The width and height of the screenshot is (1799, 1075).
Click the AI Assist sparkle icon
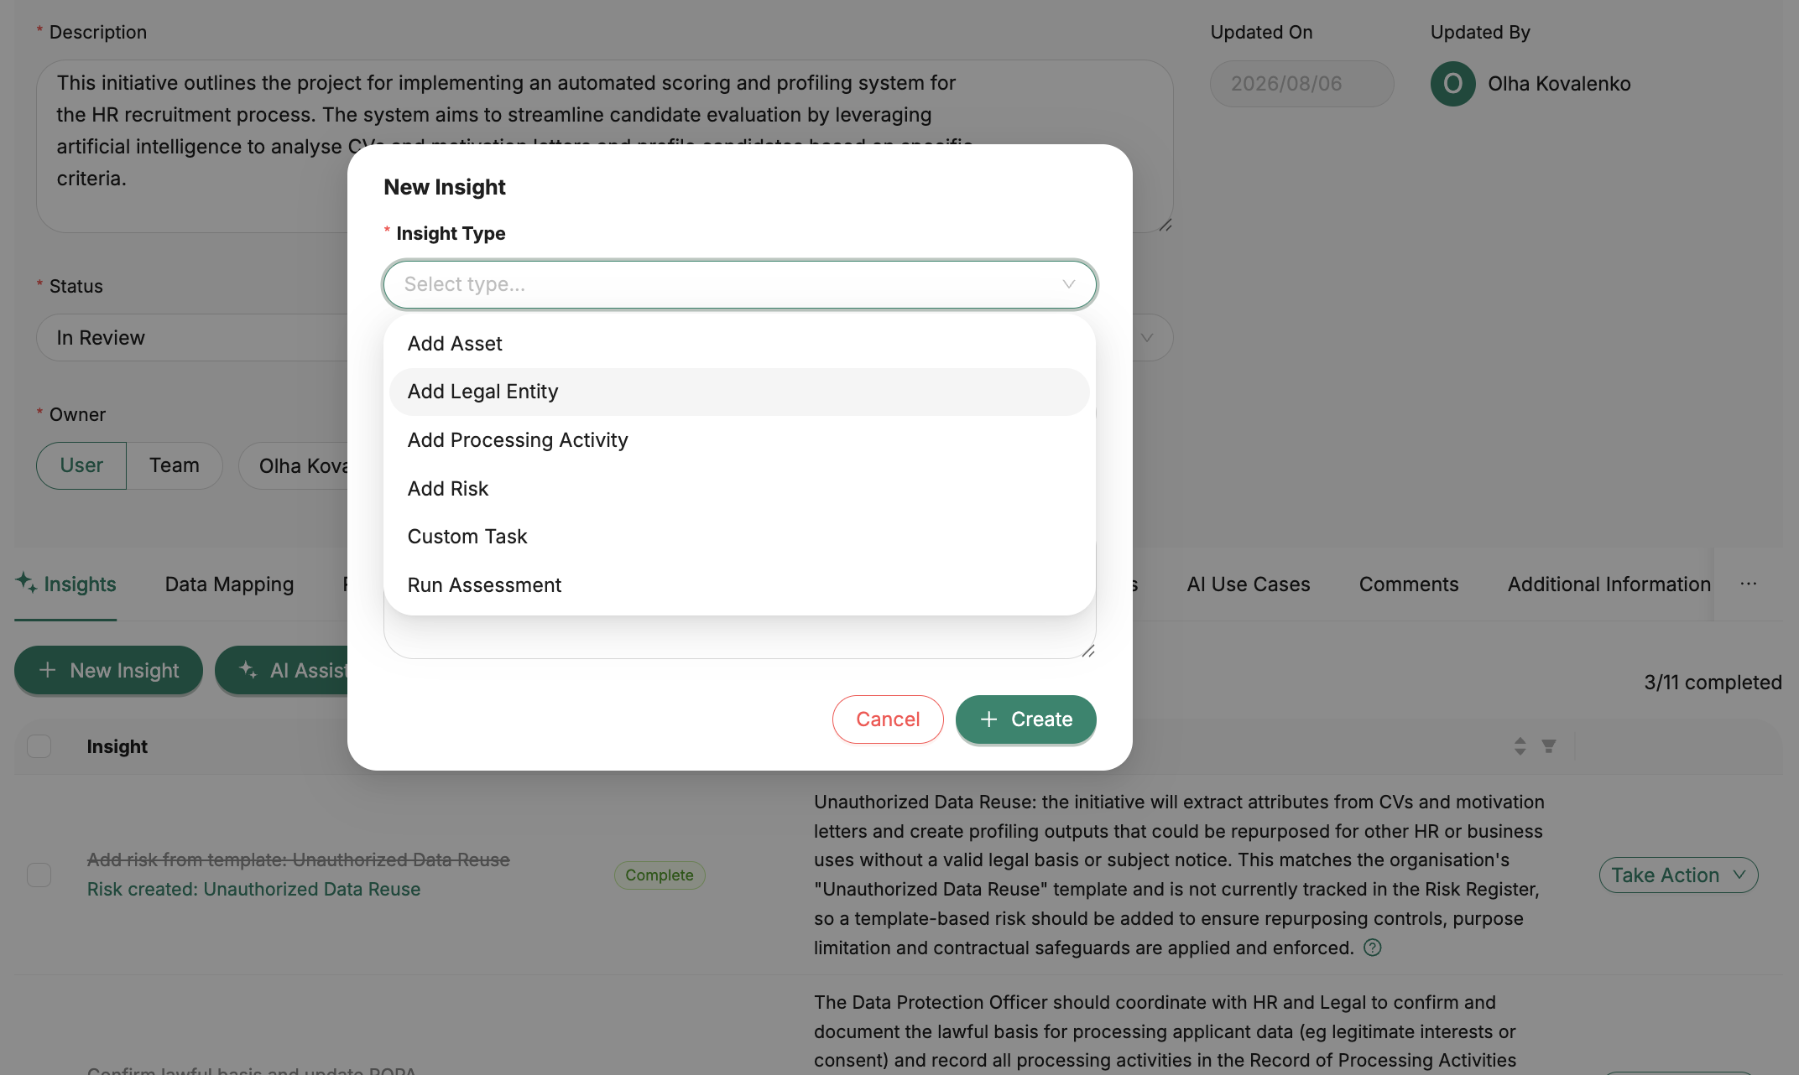coord(248,669)
